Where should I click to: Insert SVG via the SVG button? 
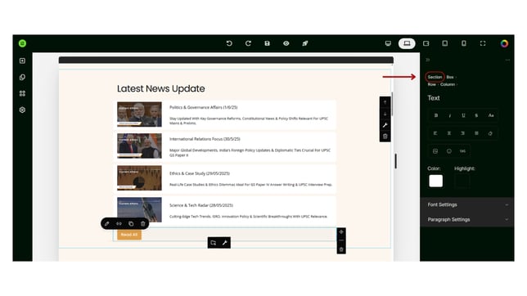point(462,150)
